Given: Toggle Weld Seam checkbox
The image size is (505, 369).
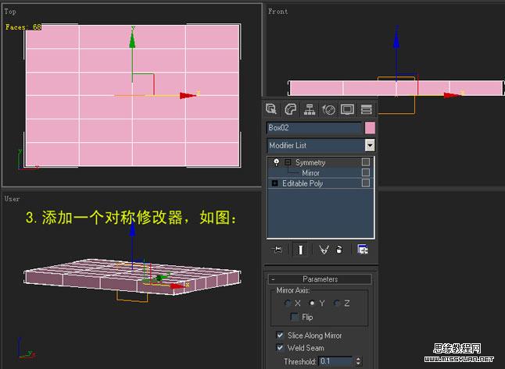Looking at the screenshot, I should 280,347.
